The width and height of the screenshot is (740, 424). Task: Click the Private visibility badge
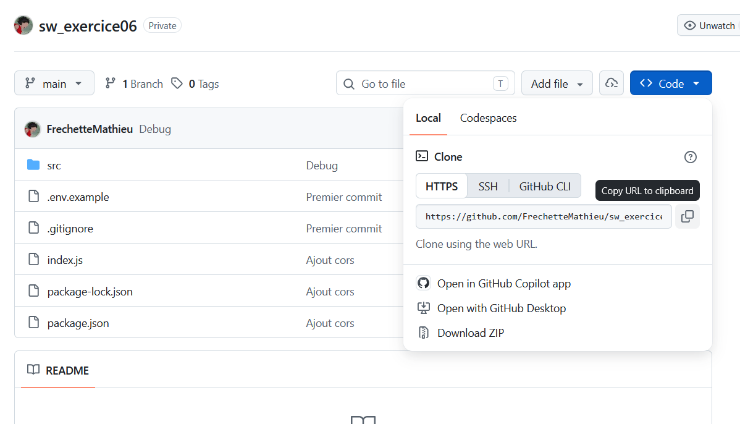(x=162, y=25)
